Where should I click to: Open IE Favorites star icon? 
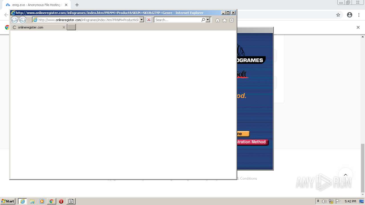[224, 20]
